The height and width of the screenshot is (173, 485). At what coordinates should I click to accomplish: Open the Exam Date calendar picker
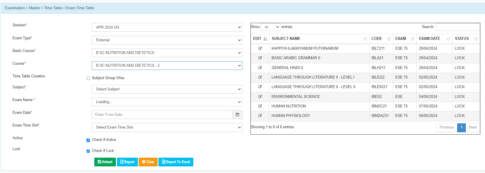[237, 115]
